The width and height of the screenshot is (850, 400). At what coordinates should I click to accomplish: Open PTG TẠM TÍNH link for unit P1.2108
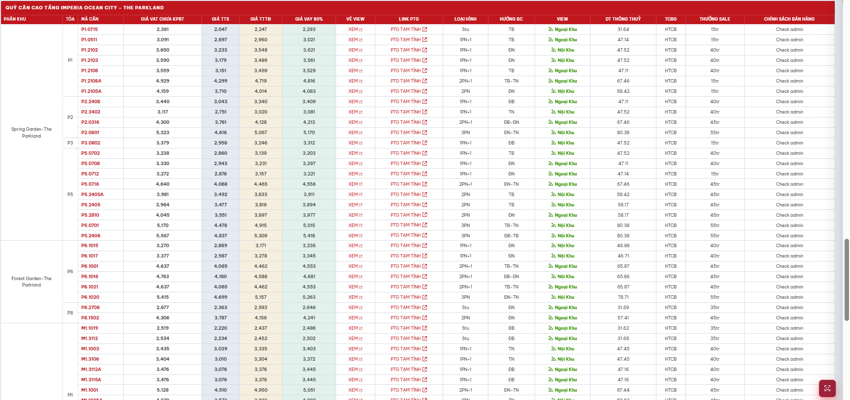pos(409,71)
